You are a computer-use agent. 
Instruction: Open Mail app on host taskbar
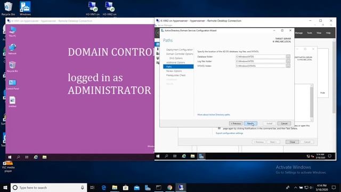click(x=136, y=187)
